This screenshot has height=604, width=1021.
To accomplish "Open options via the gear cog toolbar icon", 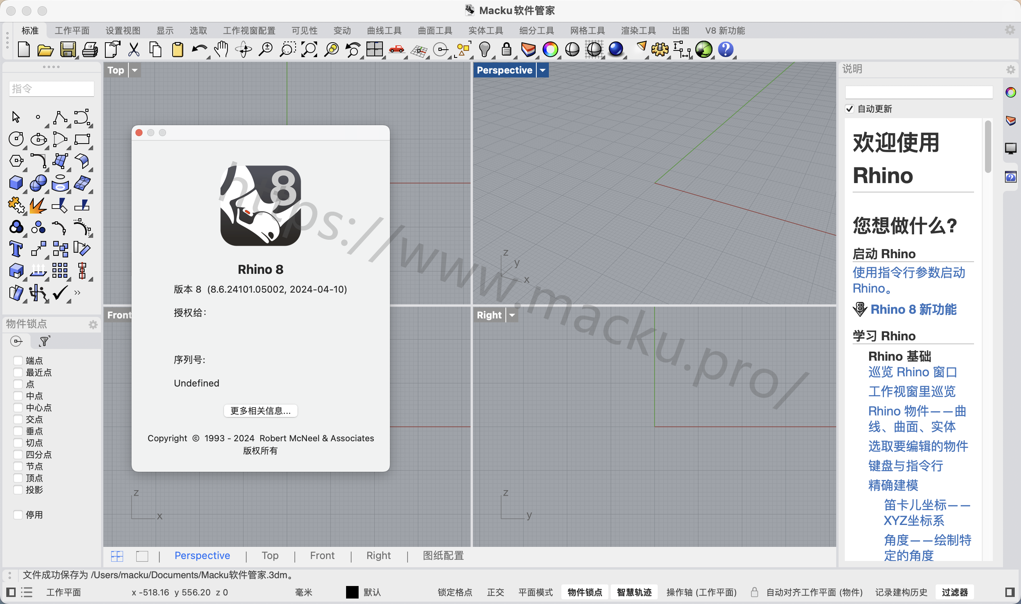I will click(x=660, y=50).
